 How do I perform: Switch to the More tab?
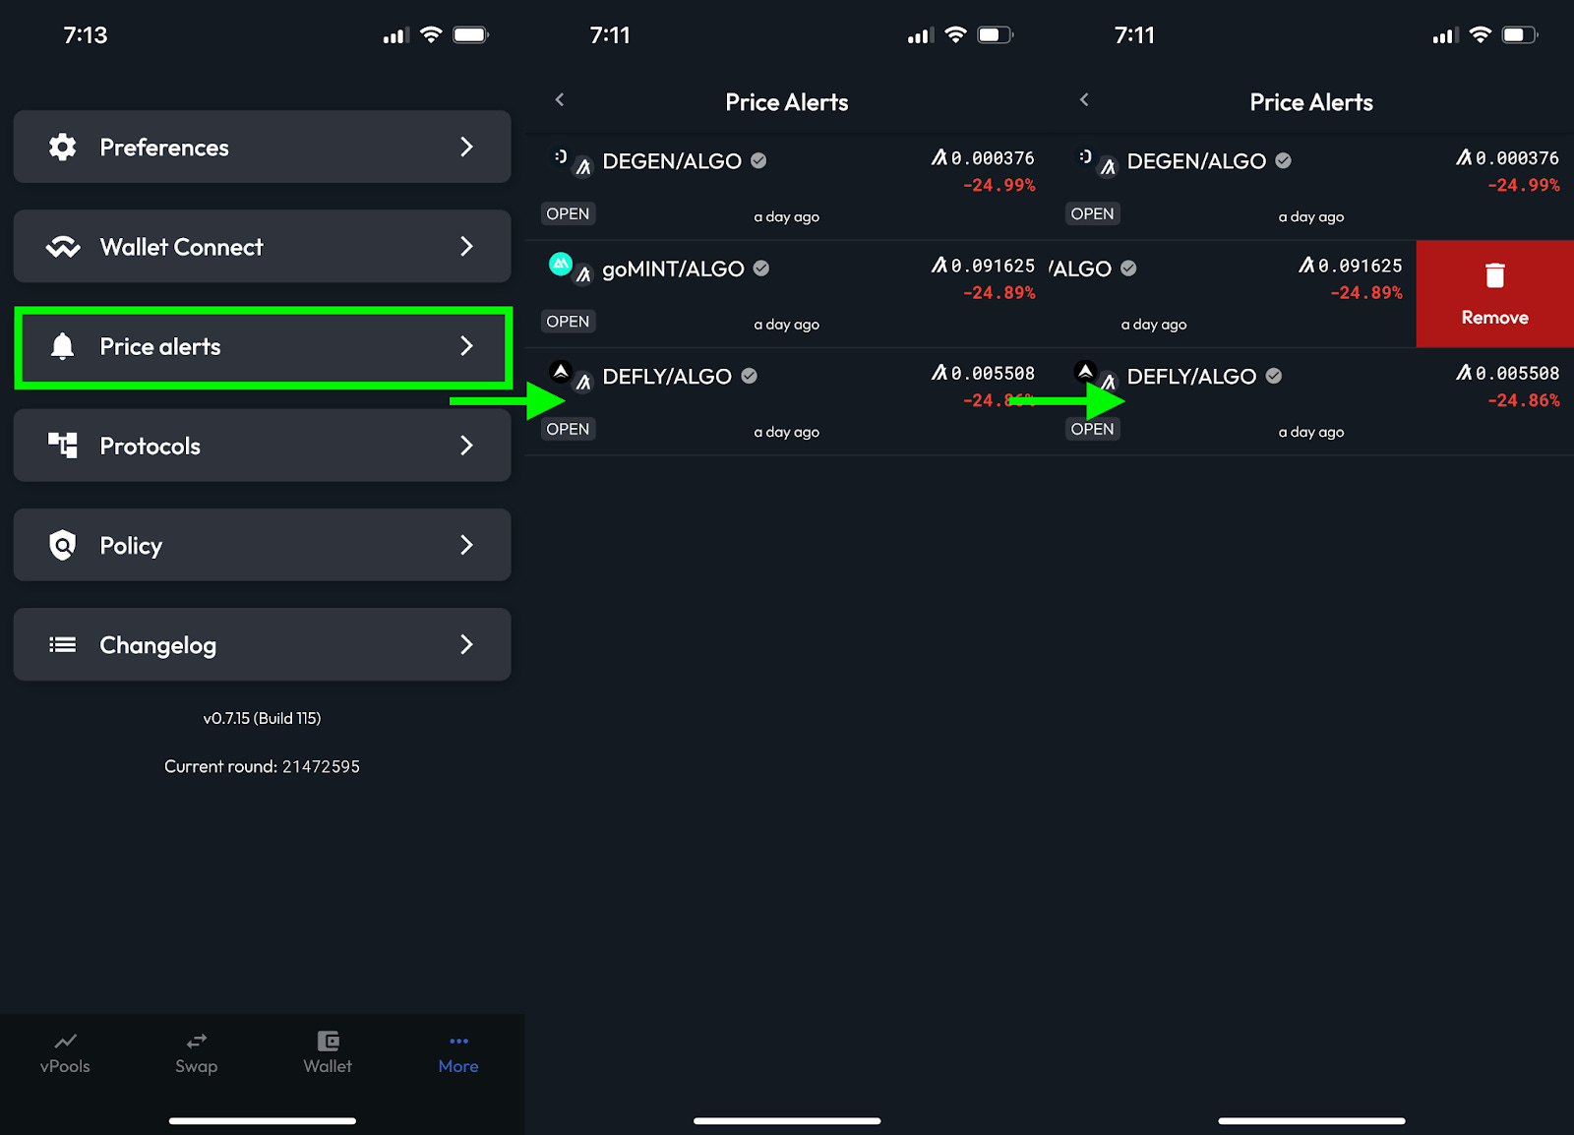point(458,1053)
